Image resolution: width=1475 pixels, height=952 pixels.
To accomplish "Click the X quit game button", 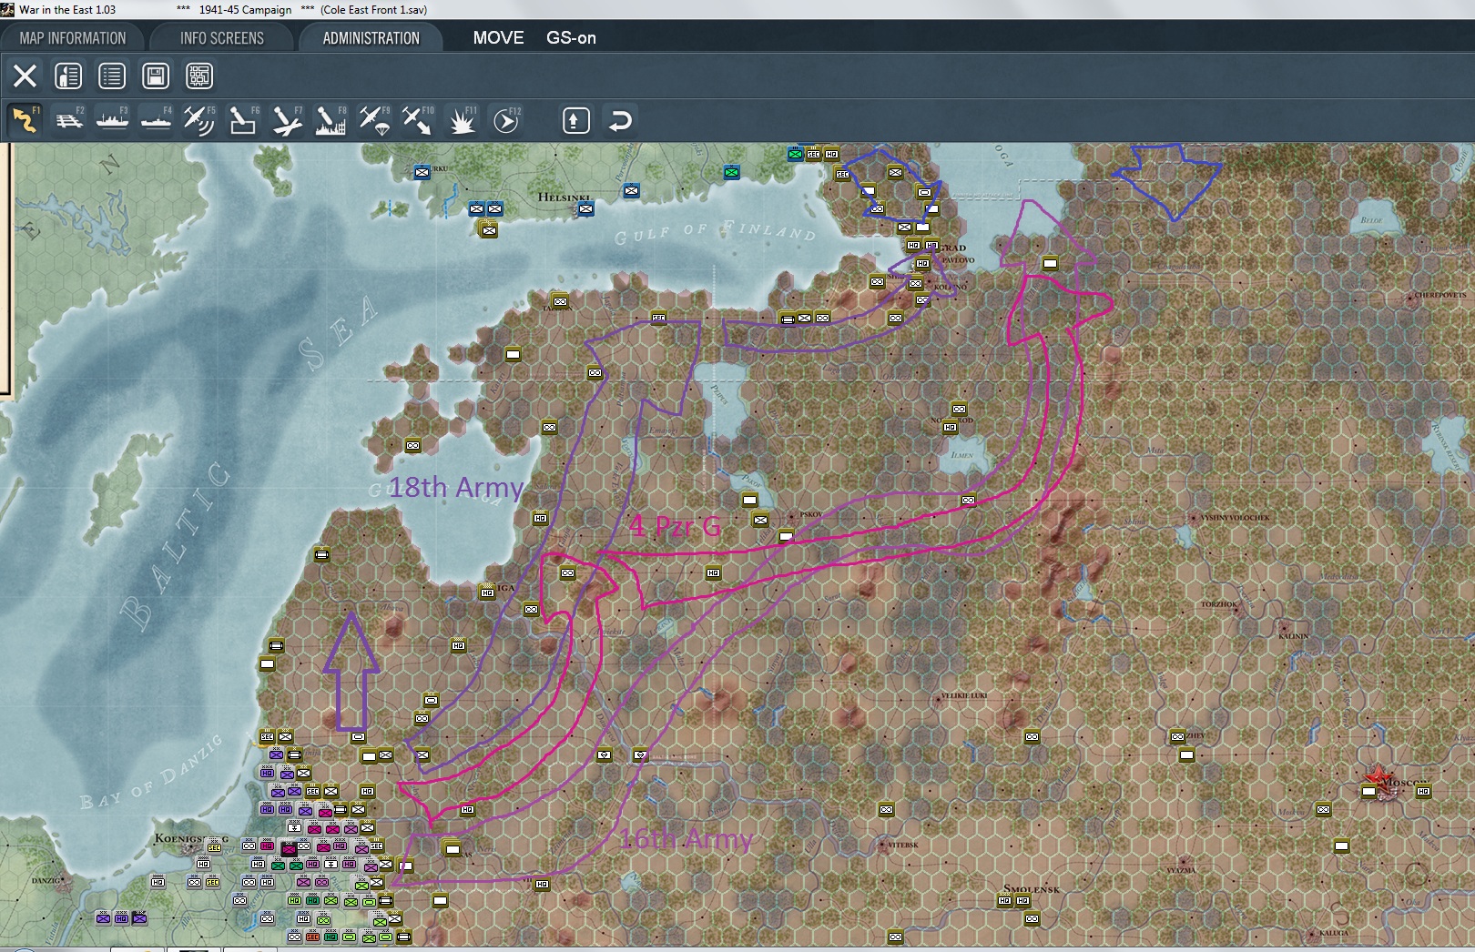I will pos(25,76).
